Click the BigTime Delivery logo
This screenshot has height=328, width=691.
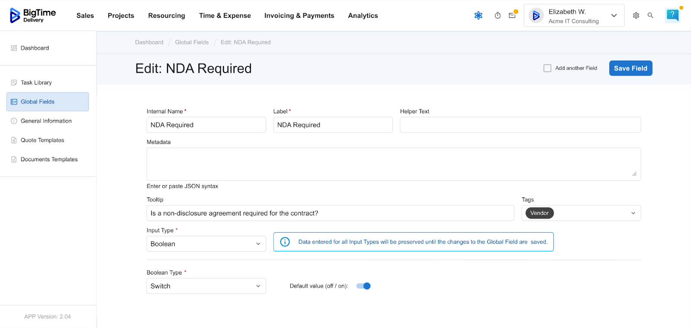coord(33,16)
